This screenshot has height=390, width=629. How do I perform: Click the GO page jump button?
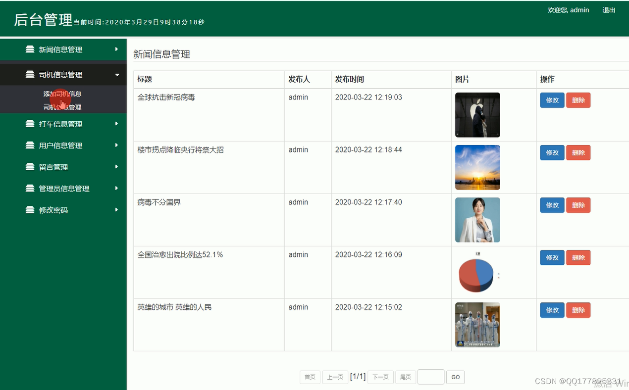[456, 377]
